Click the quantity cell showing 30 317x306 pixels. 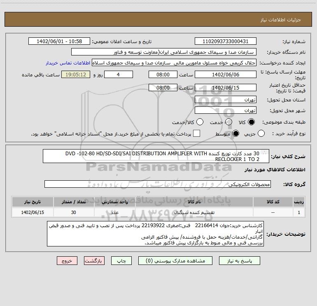tap(74, 212)
